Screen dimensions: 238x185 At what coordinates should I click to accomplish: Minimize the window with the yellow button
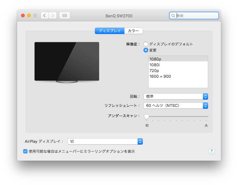point(29,15)
